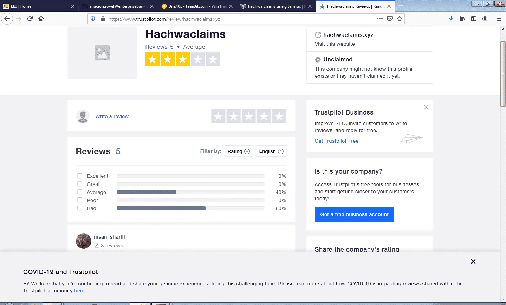The height and width of the screenshot is (305, 506).
Task: Toggle the sidebar view icon
Action: coord(474,19)
